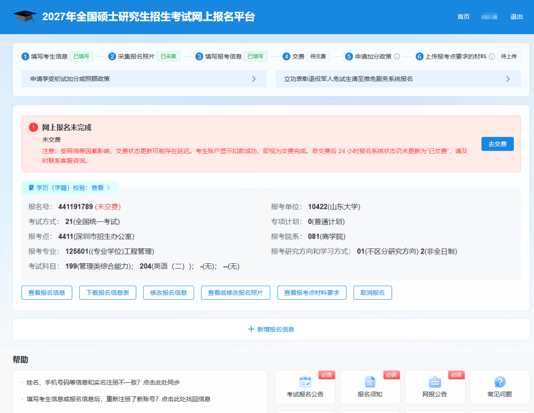Select step 上传报考点要求的材料
Viewport: 534px width, 413px height.
456,56
